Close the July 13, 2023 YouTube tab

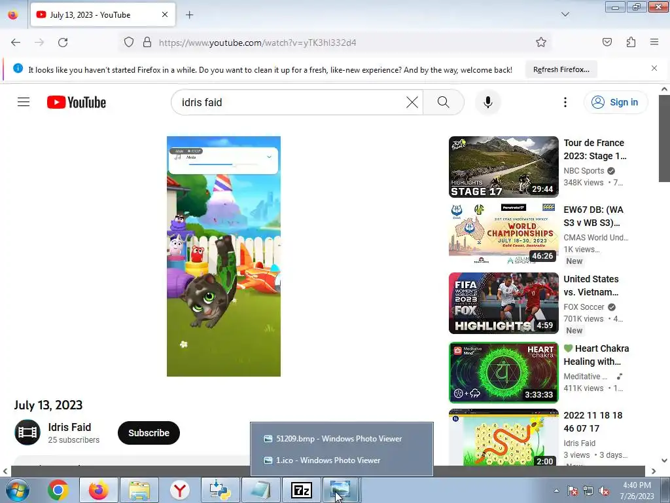coord(165,14)
